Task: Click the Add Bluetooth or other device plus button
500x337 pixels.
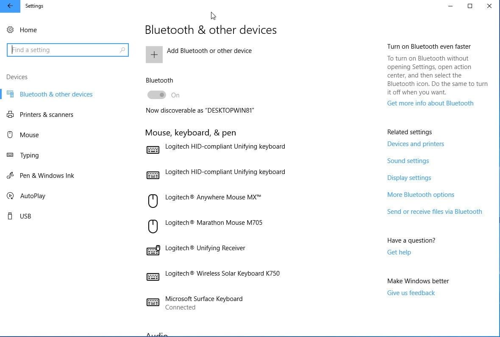Action: click(x=154, y=54)
